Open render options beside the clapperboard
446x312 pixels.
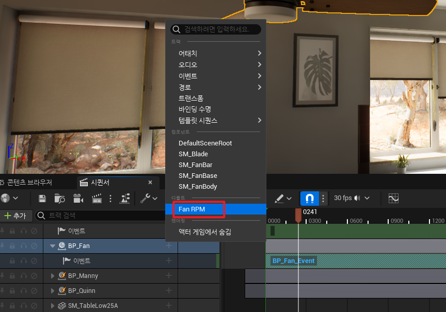coord(110,199)
